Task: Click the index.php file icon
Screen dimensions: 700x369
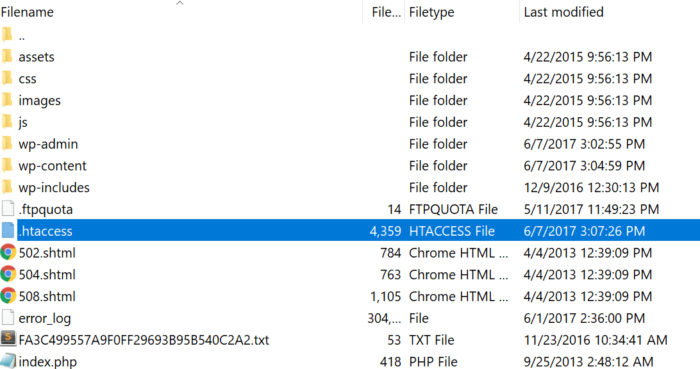Action: 9,361
